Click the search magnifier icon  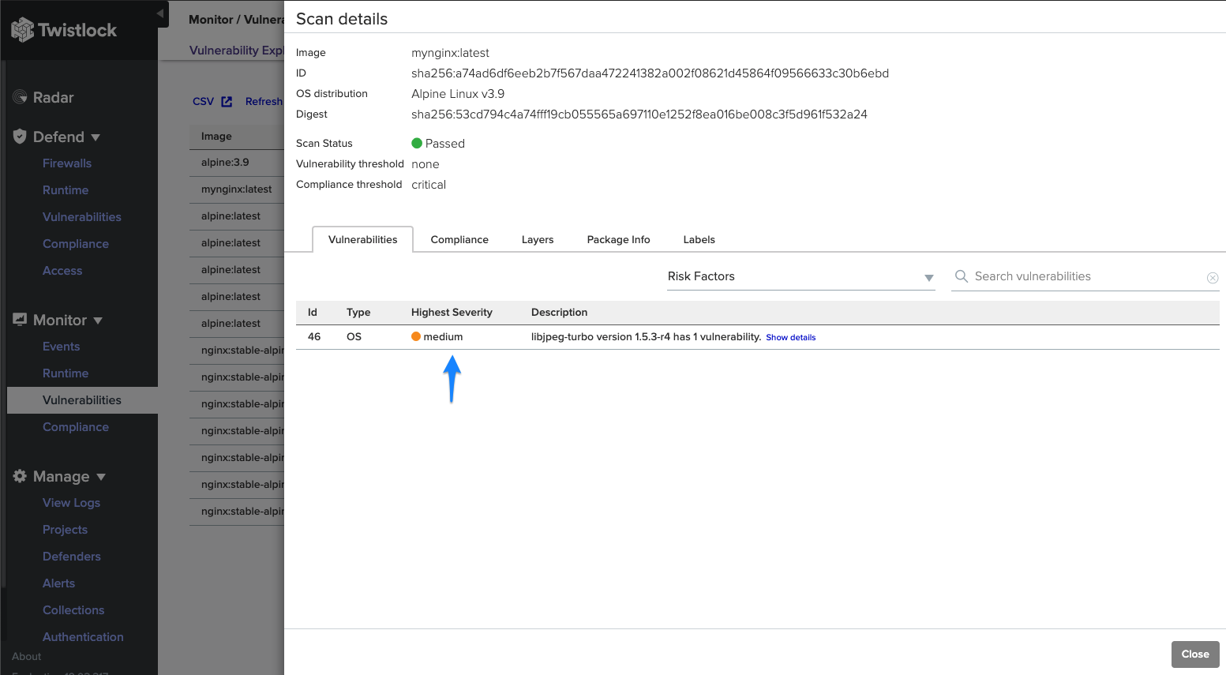pyautogui.click(x=961, y=276)
